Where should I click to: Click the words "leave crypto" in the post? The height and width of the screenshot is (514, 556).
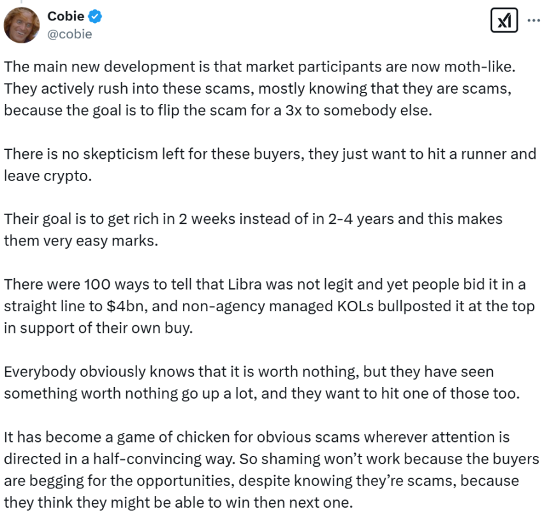point(48,175)
